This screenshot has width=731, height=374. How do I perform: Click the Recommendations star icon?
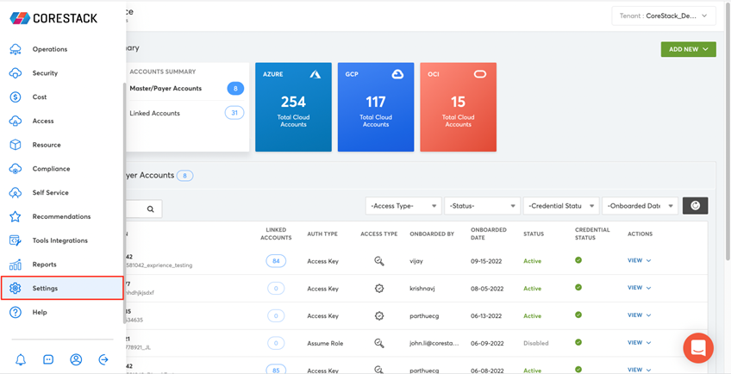(x=16, y=216)
